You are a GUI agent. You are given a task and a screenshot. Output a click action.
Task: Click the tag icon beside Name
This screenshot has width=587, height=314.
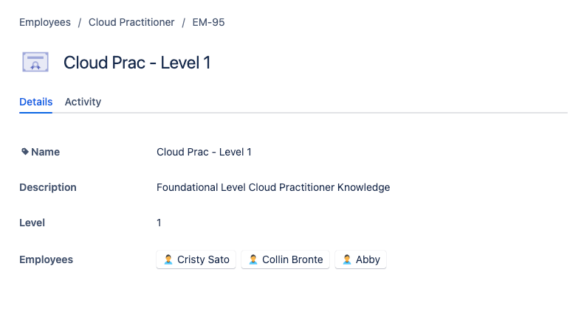24,152
